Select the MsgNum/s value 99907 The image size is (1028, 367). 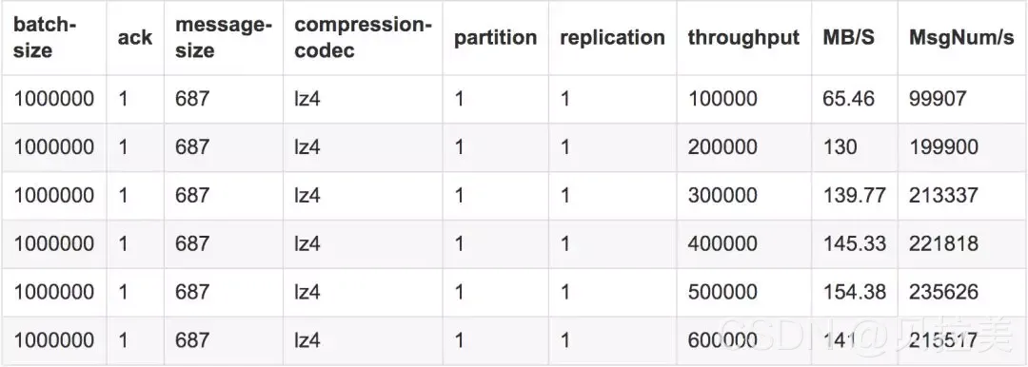click(939, 98)
